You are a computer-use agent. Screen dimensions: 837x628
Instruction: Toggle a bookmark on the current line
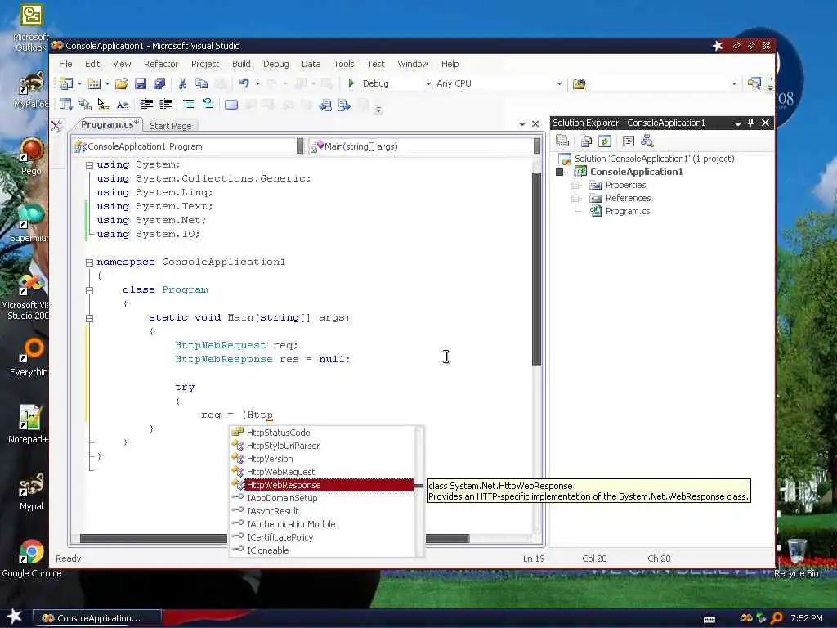pyautogui.click(x=231, y=105)
